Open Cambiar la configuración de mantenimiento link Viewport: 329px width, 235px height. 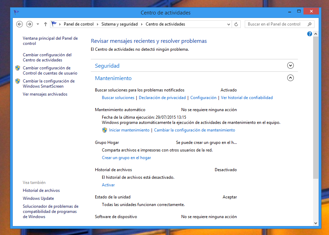pos(194,130)
